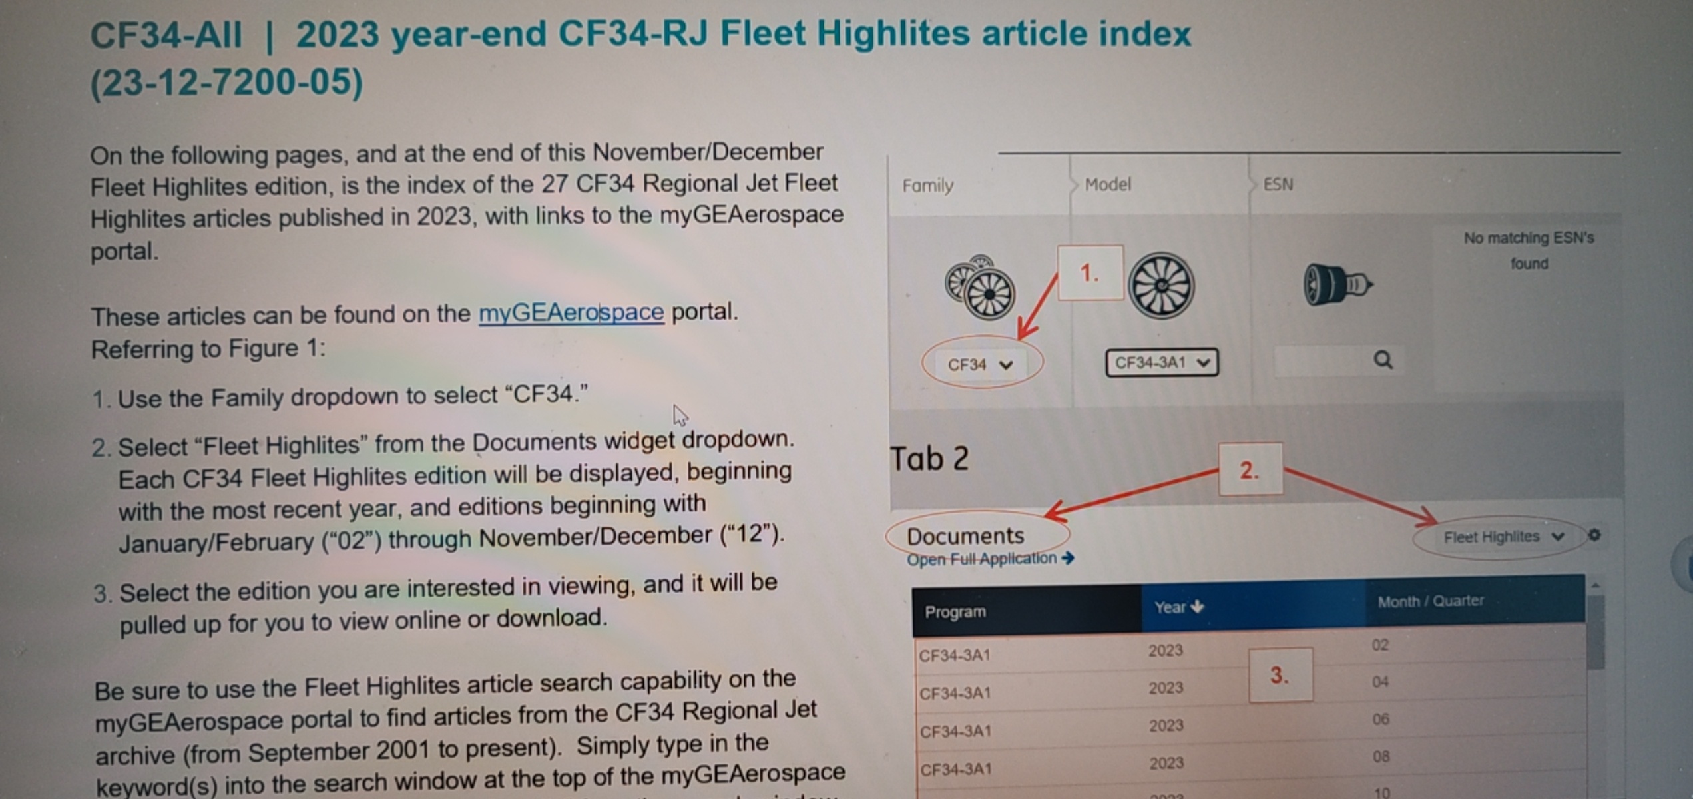Sort by Month / Quarter column header
Screen dimensions: 1693x799
pos(1475,601)
